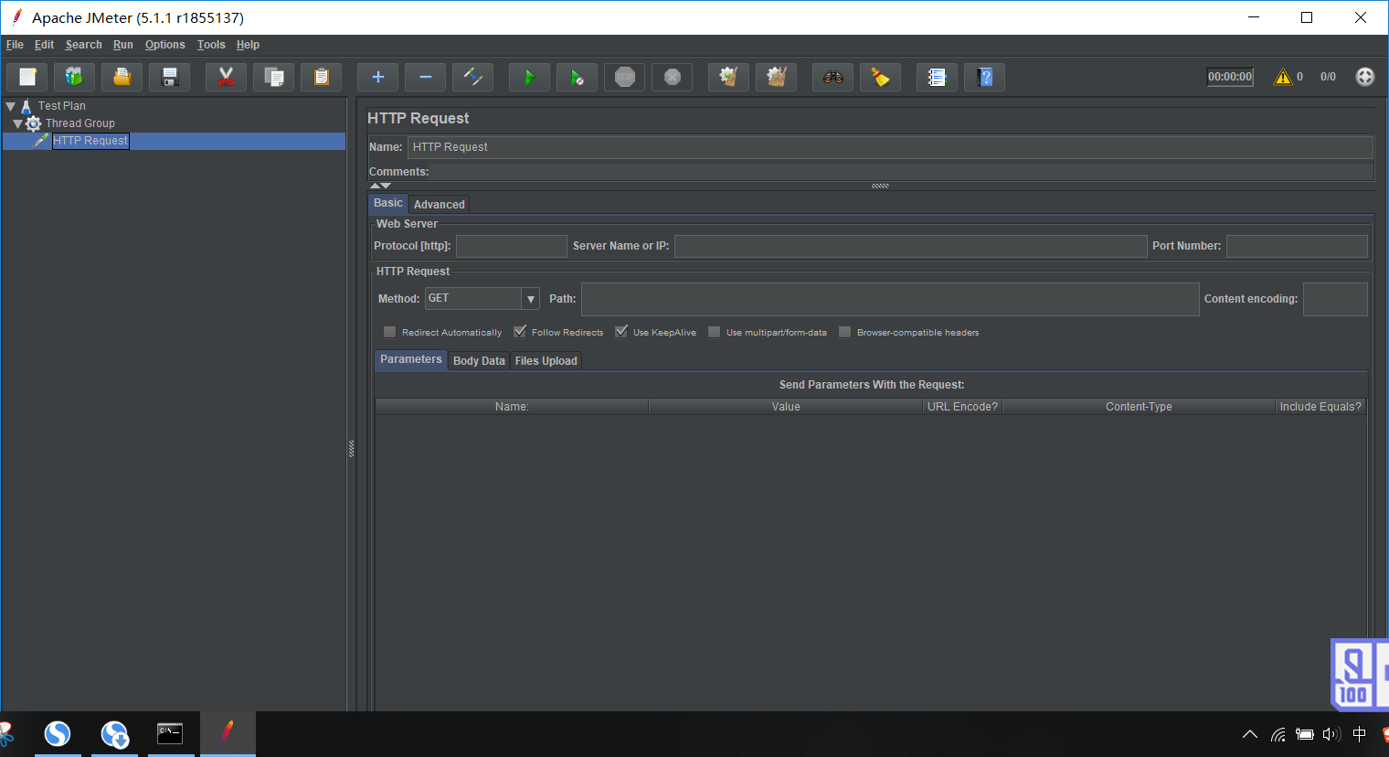Click the Name input field
1389x757 pixels.
[x=890, y=147]
